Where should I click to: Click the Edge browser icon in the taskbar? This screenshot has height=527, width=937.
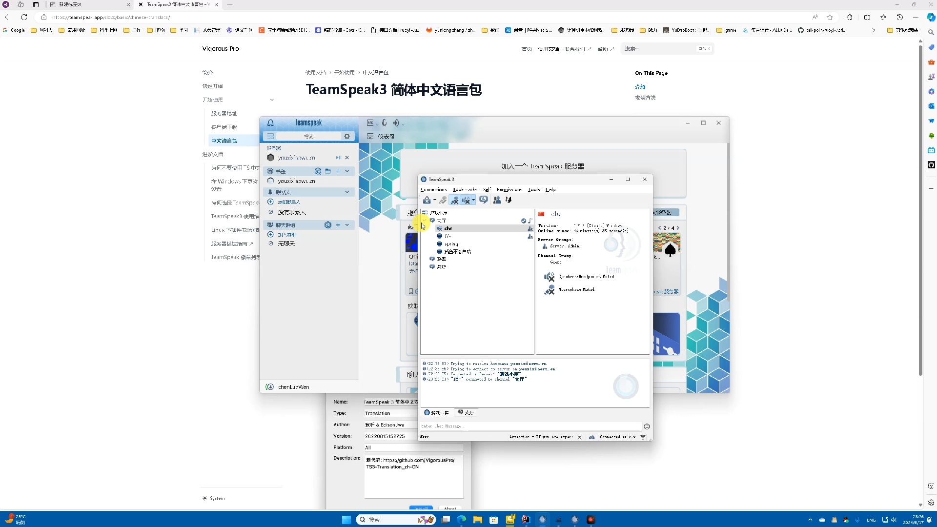(462, 520)
